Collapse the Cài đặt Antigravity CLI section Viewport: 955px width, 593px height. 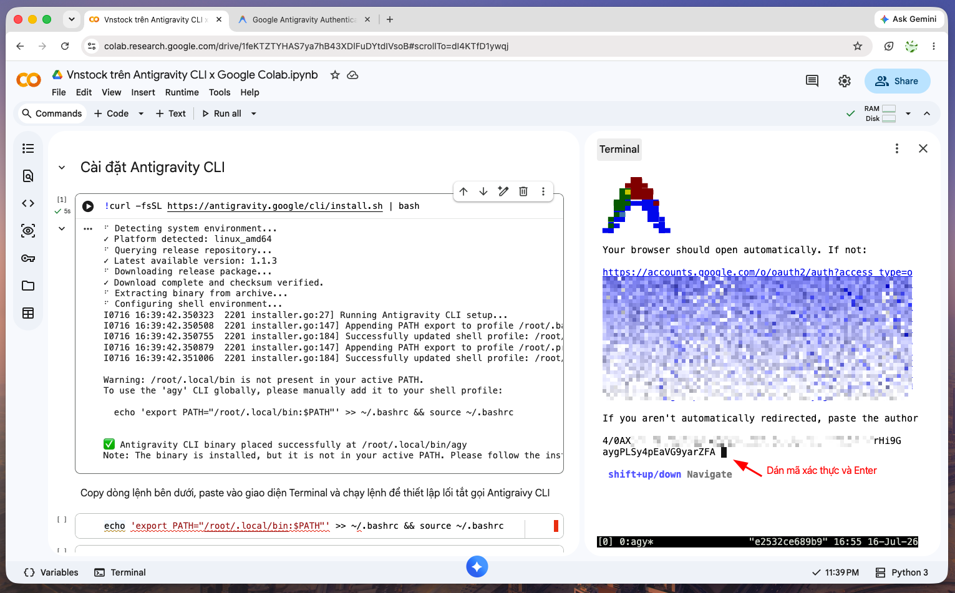(x=62, y=168)
